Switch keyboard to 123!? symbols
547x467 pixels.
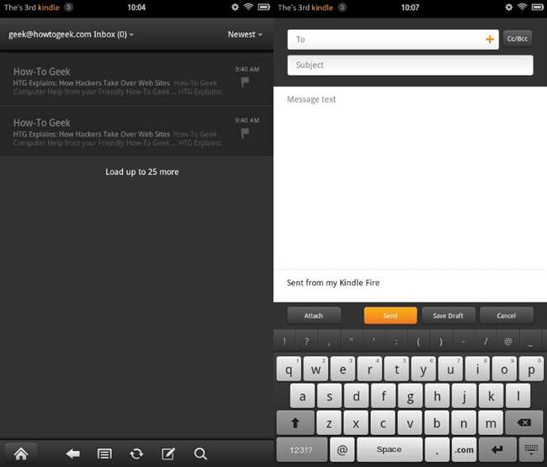tap(302, 449)
